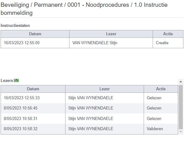Screen dimensions: 184x141
Task: Click the scrollbar down arrow
Action: click(181, 132)
